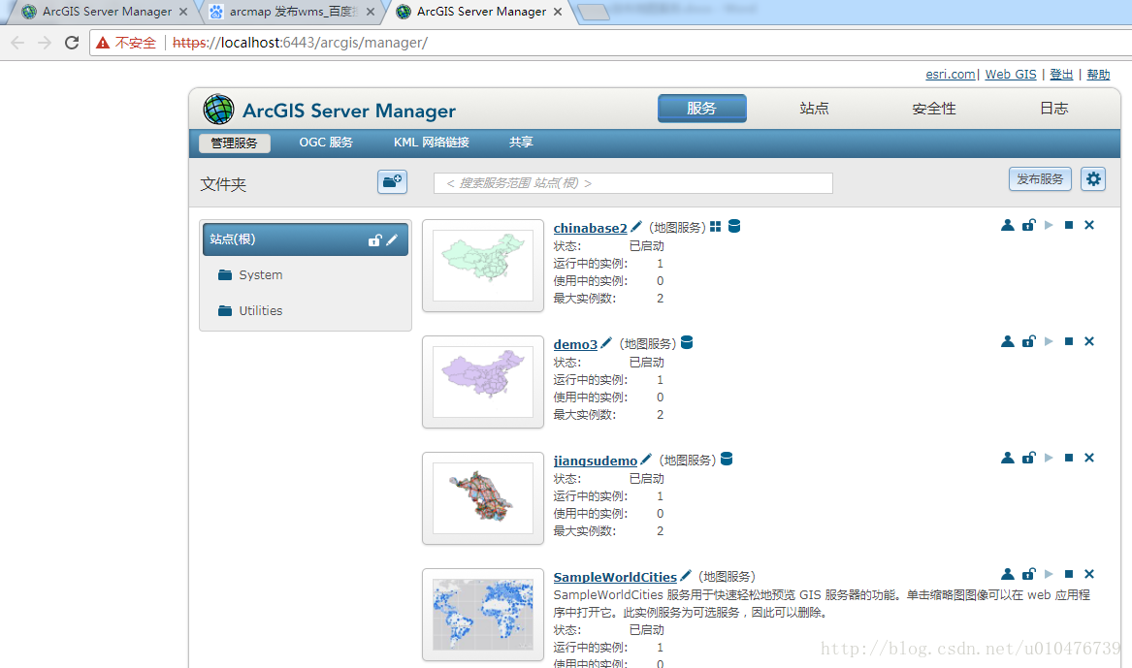Click the 登出 logout link
Screen dimensions: 1132x668
click(1061, 75)
